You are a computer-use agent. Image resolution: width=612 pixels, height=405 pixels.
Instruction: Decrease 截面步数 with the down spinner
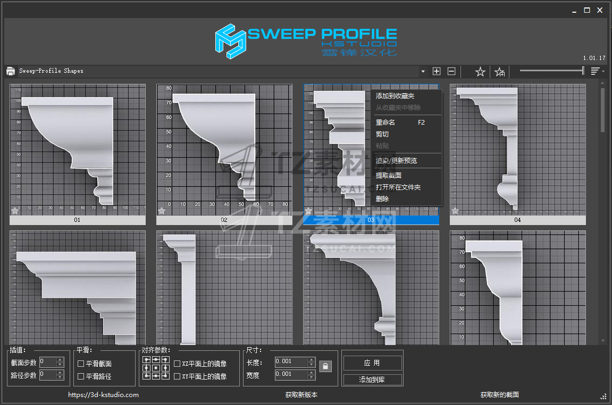(60, 365)
